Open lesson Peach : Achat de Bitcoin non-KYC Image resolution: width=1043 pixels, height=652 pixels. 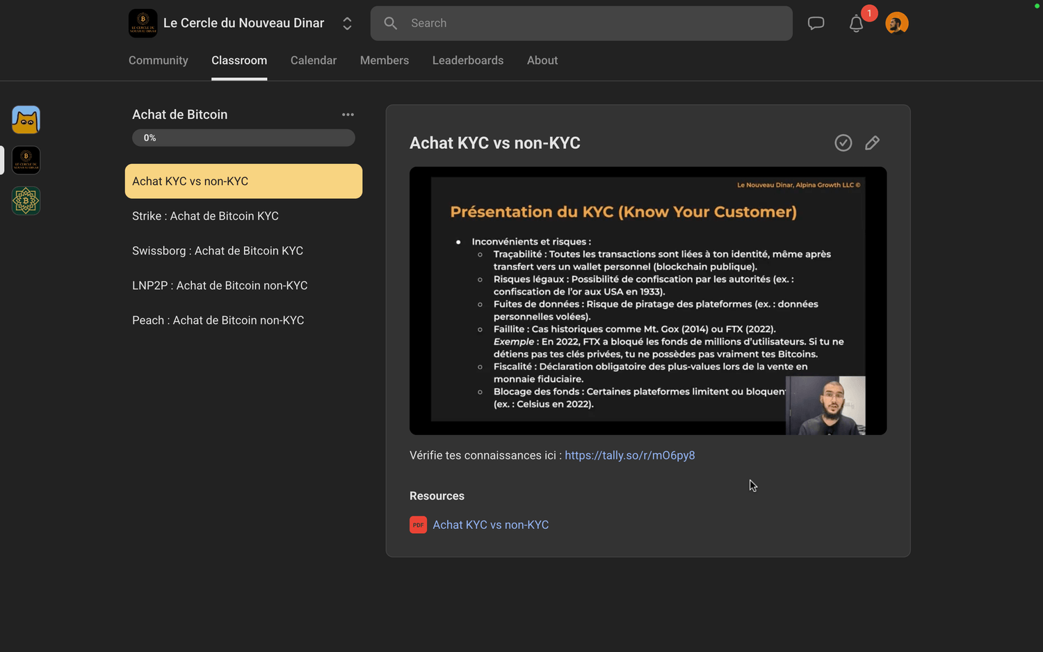click(x=243, y=320)
